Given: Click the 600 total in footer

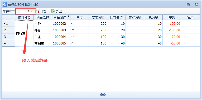Looking at the screenshot, I should pos(103,95).
